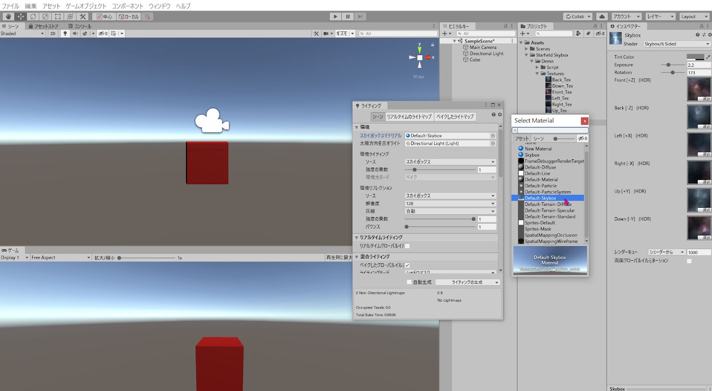
Task: Toggle grid snapping icon in toolbar
Action: pyautogui.click(x=148, y=16)
